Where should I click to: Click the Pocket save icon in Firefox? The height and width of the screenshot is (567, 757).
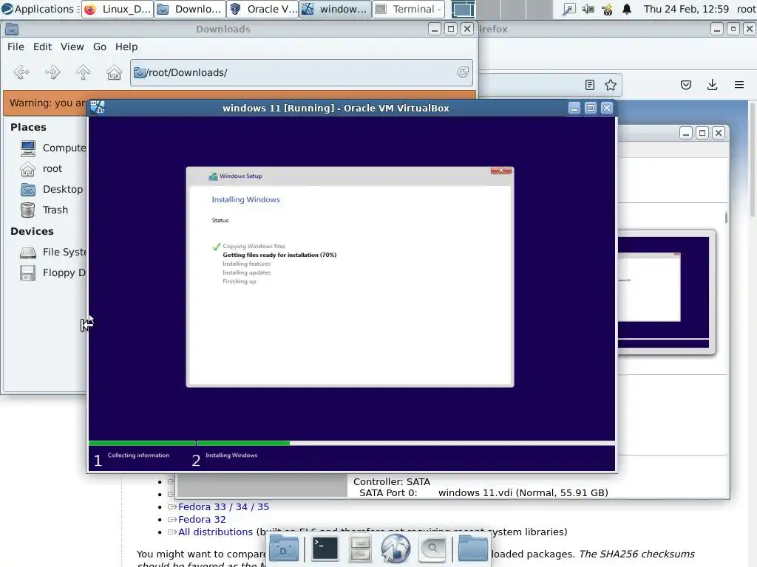coord(686,85)
